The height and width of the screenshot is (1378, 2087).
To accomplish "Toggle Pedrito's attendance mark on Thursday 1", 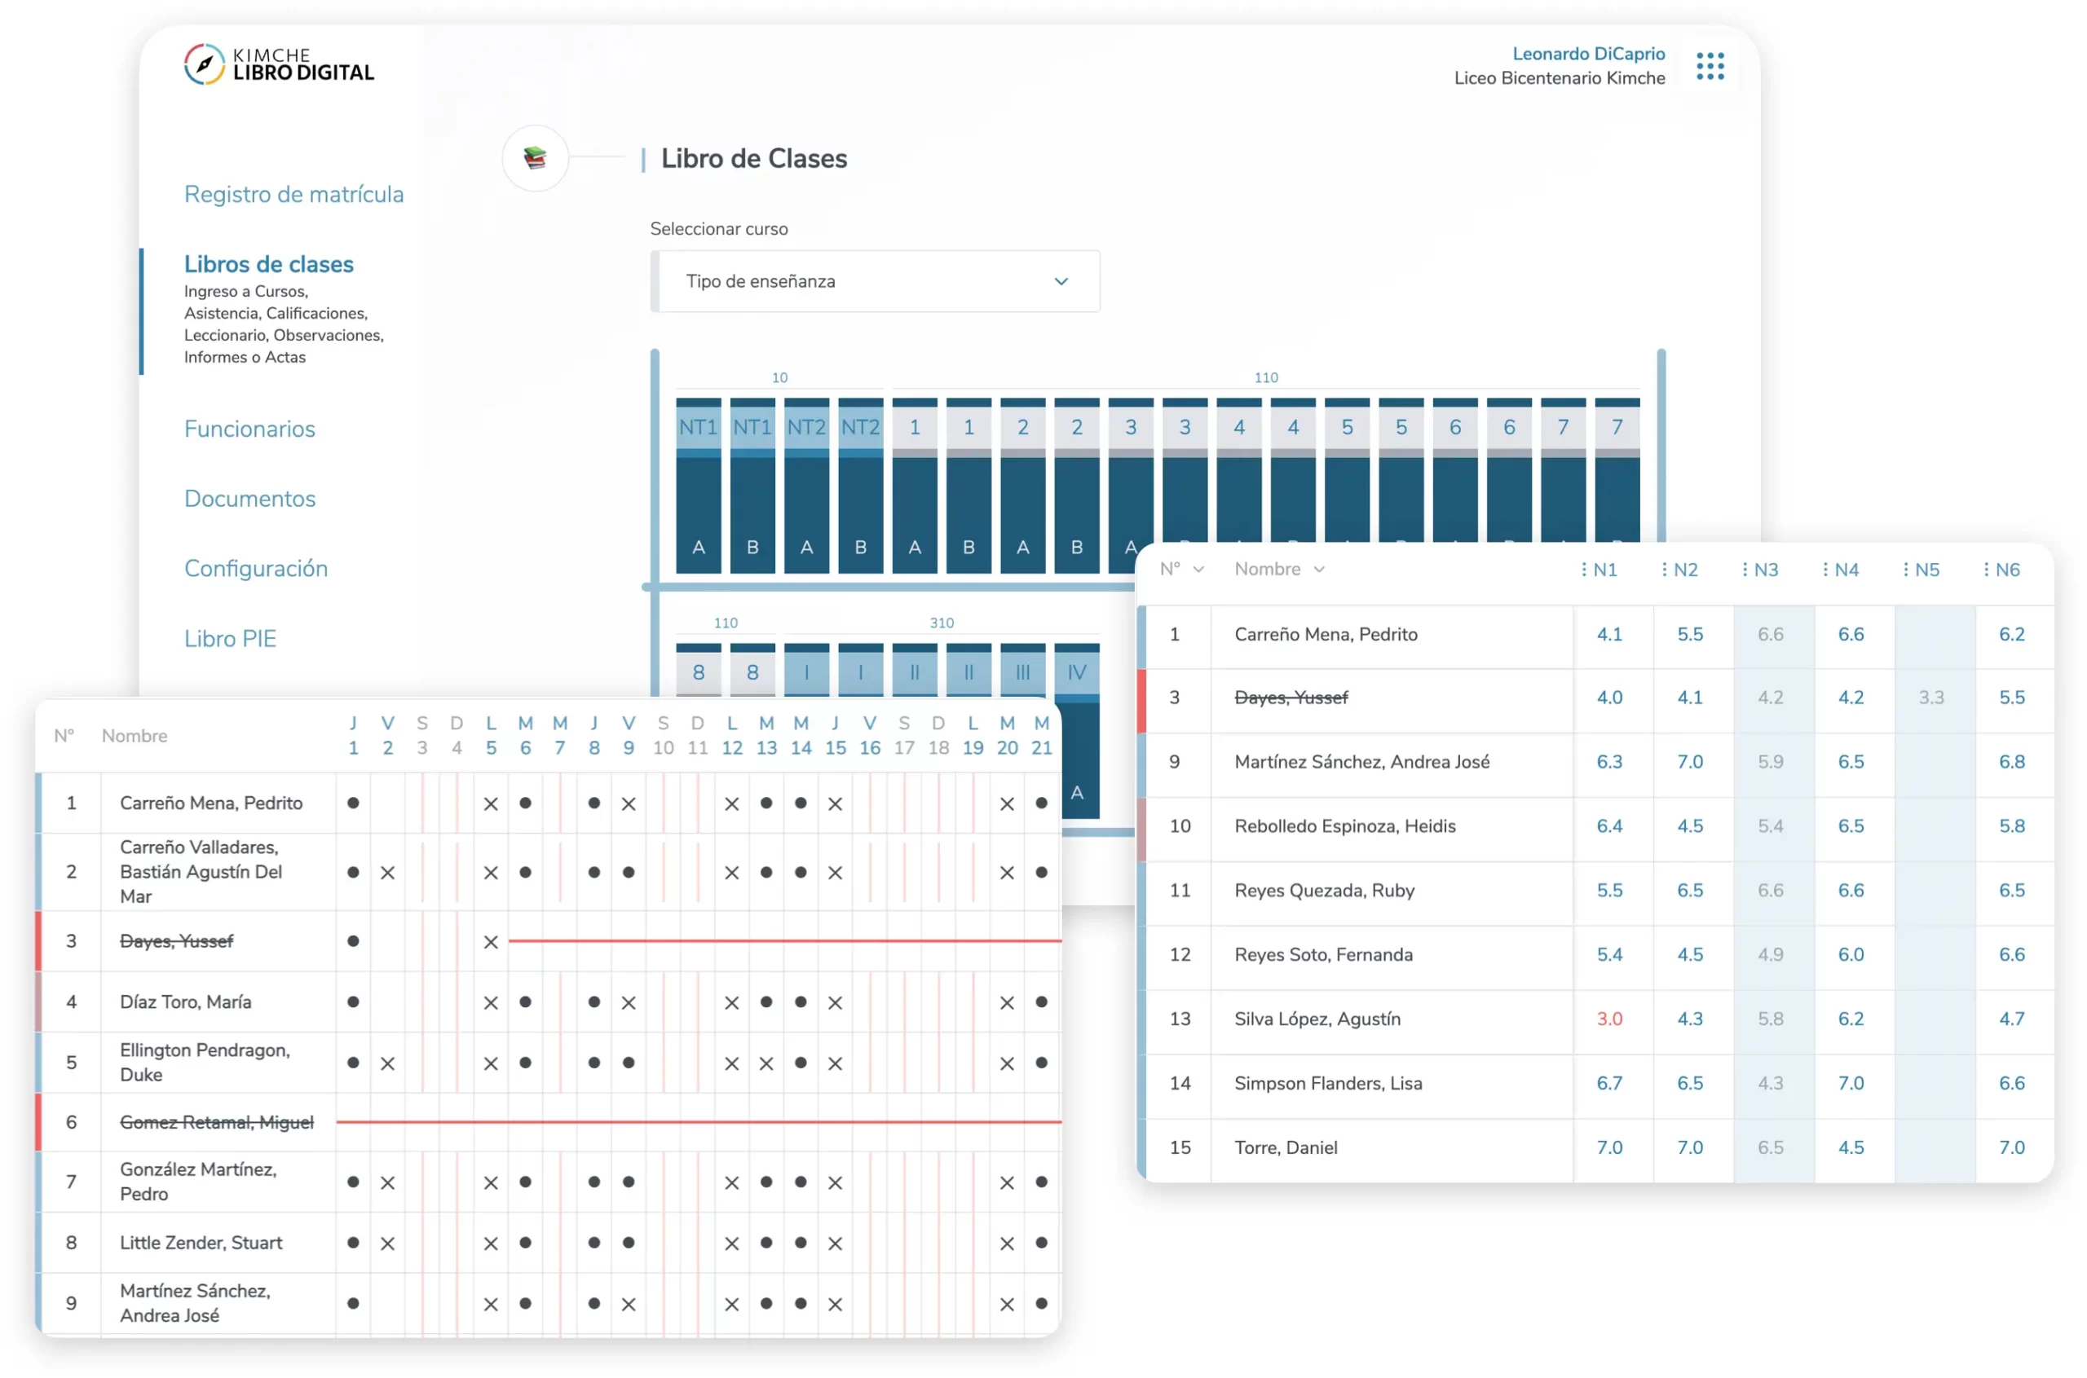I will (352, 803).
